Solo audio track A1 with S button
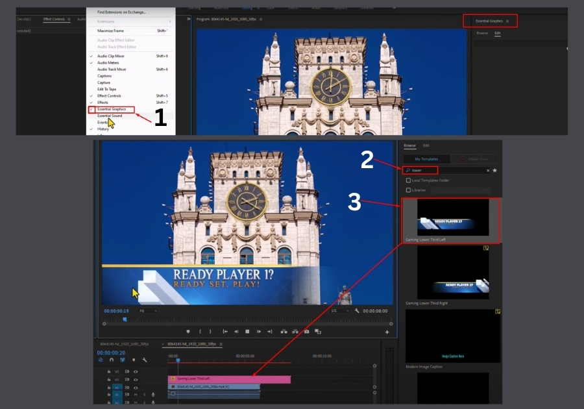This screenshot has width=584, height=409. 145,395
